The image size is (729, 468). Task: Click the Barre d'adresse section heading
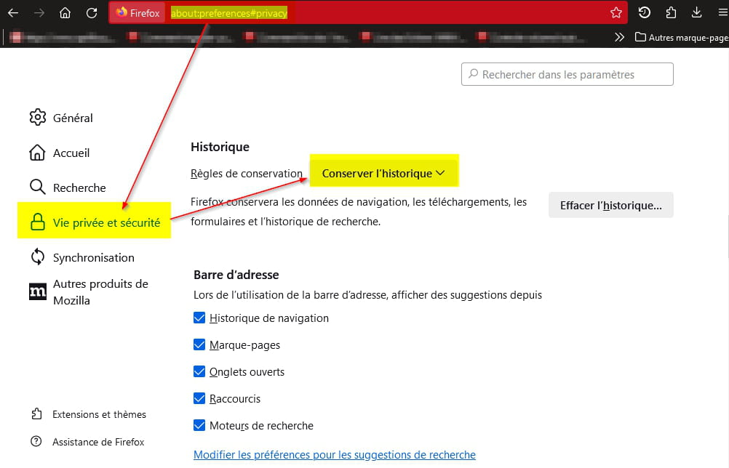(236, 275)
